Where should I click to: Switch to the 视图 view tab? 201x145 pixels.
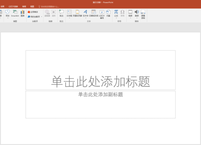point(32,6)
